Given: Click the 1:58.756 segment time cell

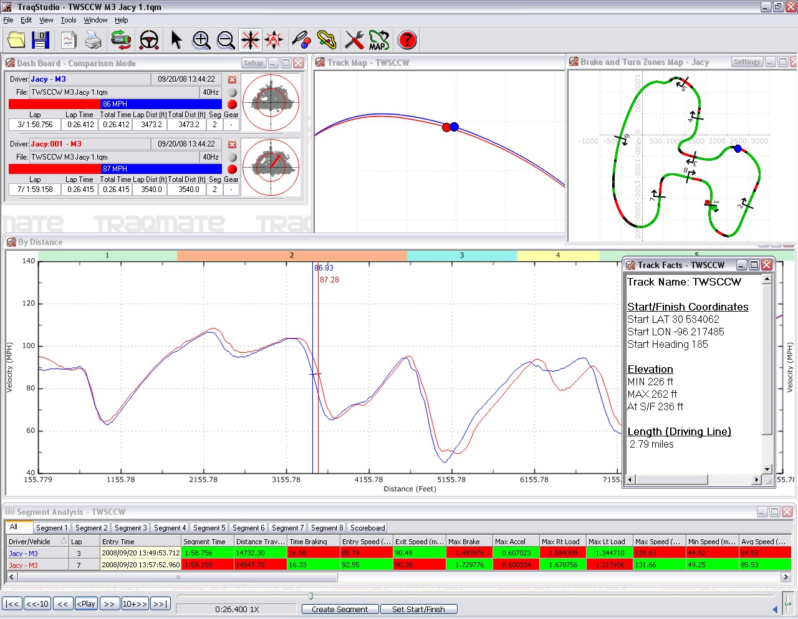Looking at the screenshot, I should 208,553.
